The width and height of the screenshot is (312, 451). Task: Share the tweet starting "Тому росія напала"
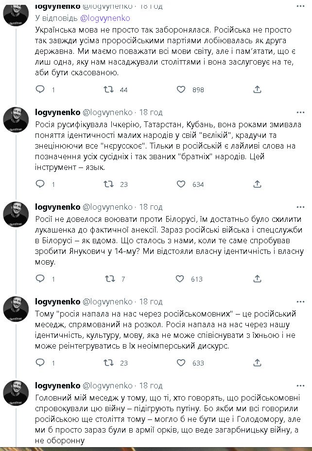click(258, 363)
